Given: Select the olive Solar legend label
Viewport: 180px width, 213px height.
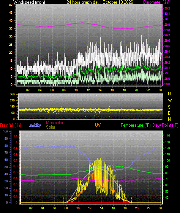Looking at the screenshot, I should [x=51, y=127].
